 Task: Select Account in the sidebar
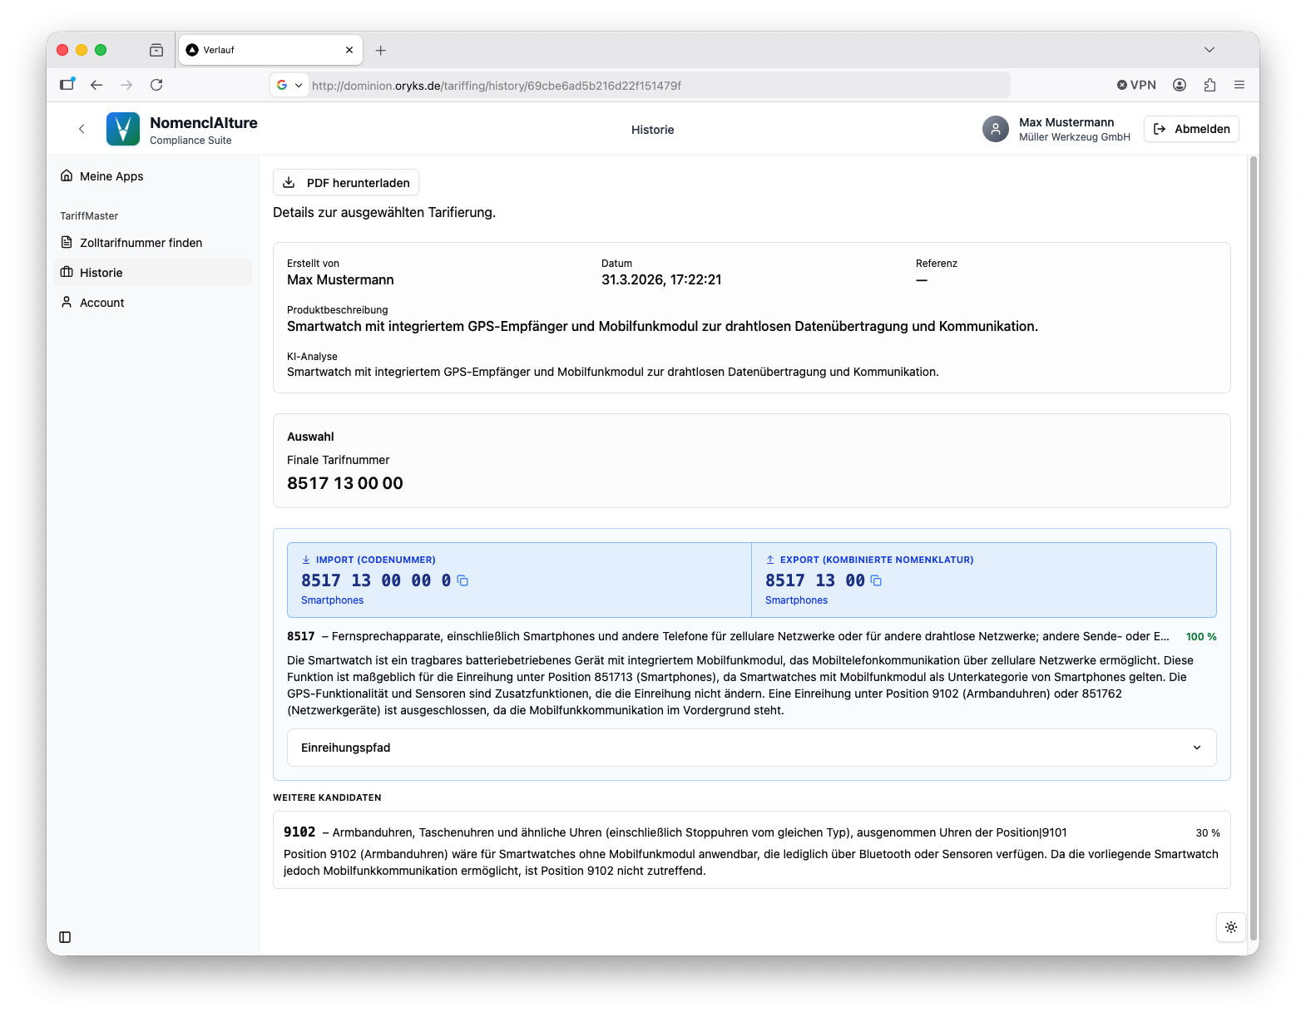[x=101, y=303]
